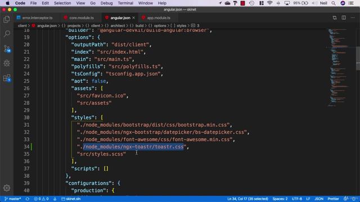Click the editor vertical scrollbar
This screenshot has height=202, width=360.
pos(358,58)
